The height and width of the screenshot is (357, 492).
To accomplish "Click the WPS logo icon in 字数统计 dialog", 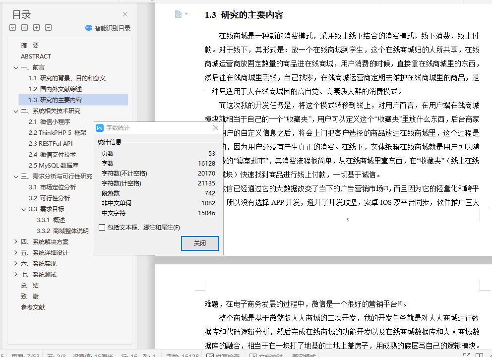I will click(x=100, y=128).
